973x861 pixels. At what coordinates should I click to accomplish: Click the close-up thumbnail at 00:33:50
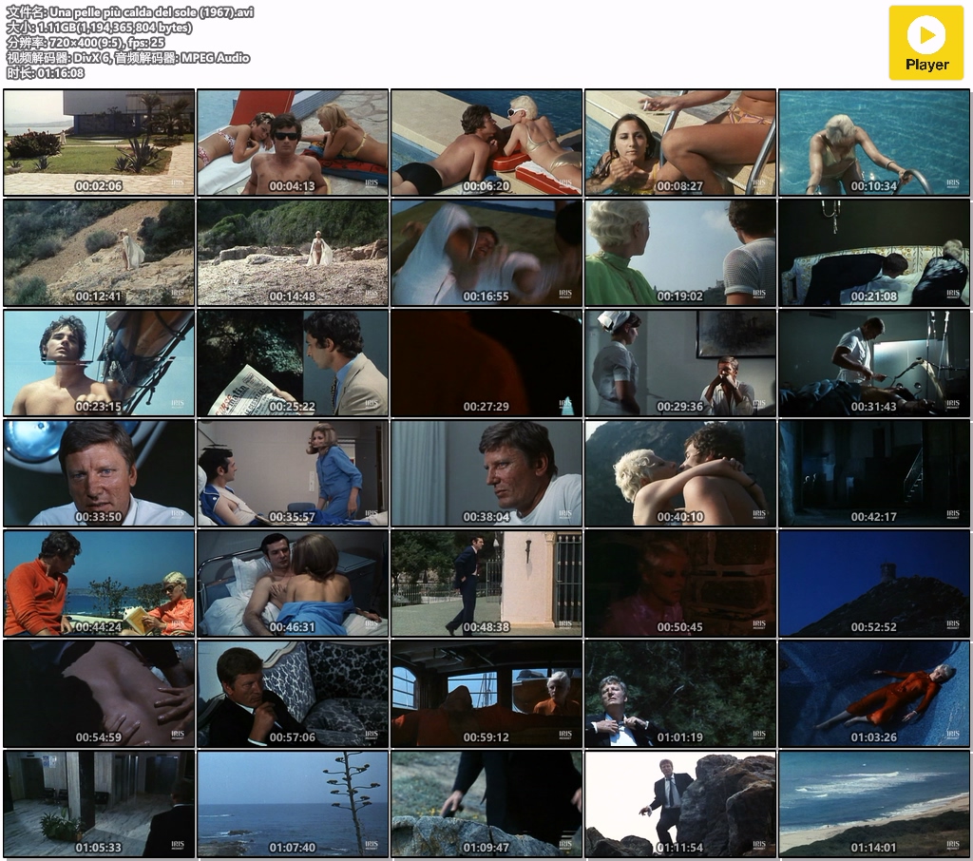[x=99, y=473]
